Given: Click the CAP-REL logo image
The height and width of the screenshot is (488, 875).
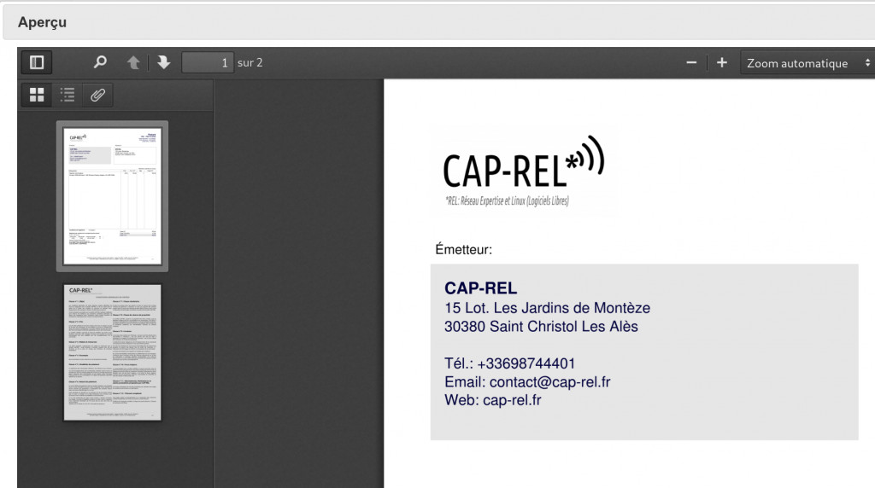Looking at the screenshot, I should [x=524, y=171].
